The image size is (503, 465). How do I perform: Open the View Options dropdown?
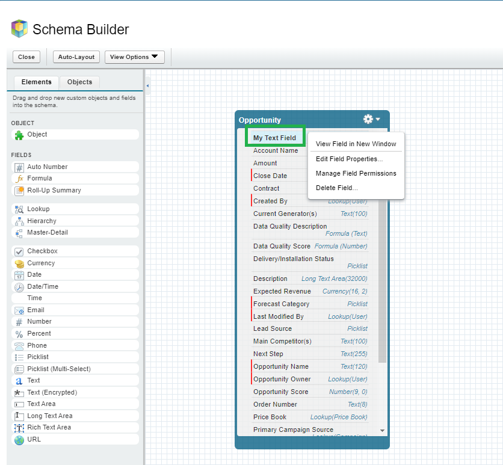(x=134, y=57)
